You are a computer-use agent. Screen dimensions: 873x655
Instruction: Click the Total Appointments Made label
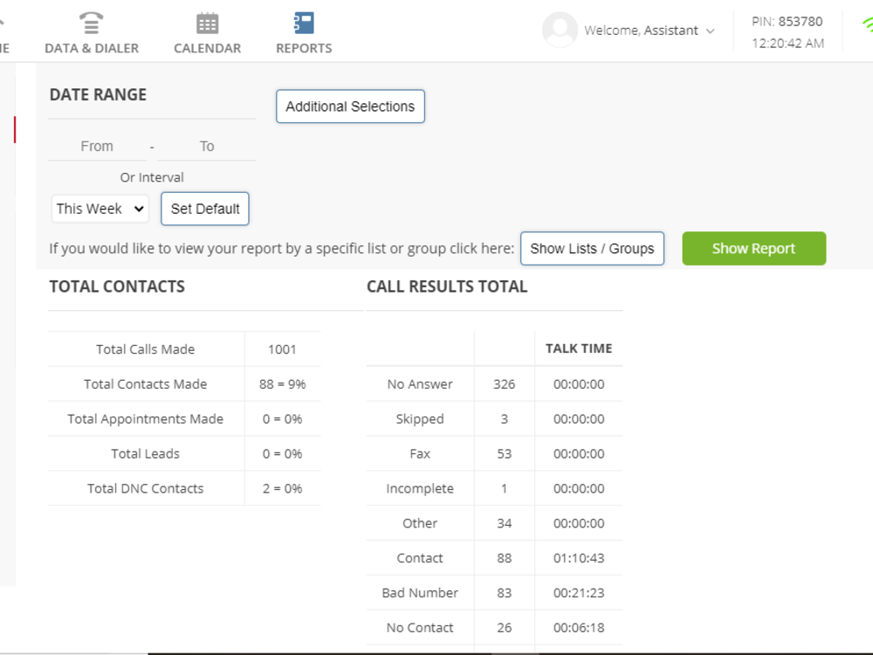pyautogui.click(x=145, y=419)
